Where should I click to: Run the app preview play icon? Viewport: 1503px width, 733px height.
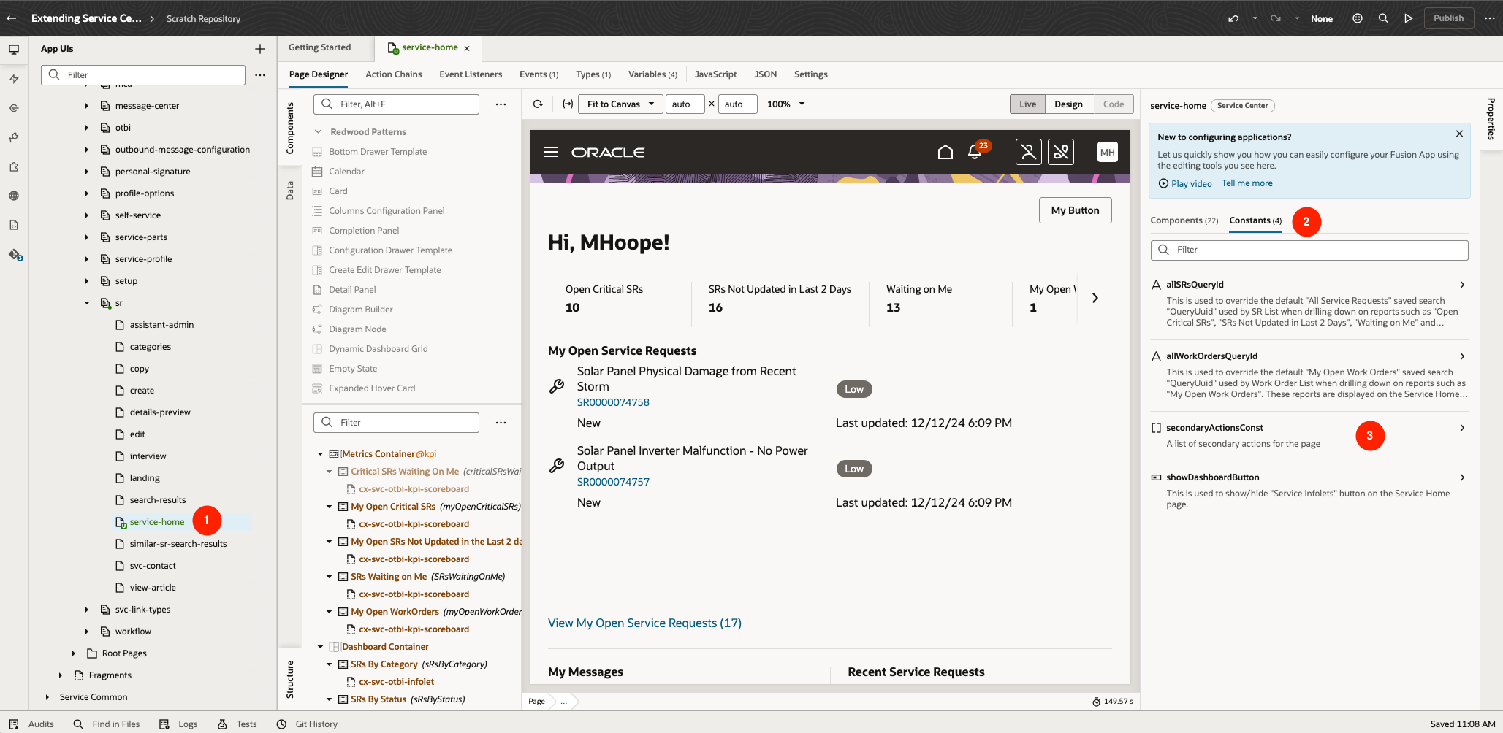click(1408, 18)
